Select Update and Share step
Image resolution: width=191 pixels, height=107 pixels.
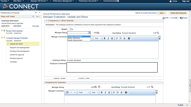point(23,44)
